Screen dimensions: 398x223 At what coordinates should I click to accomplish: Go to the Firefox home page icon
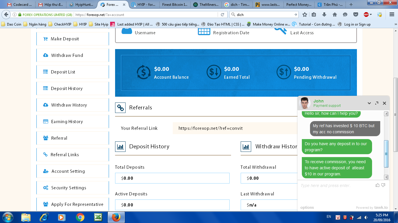335,15
